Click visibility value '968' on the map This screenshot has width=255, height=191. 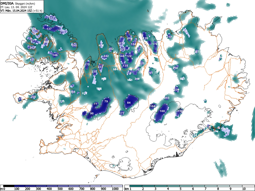coord(99,89)
